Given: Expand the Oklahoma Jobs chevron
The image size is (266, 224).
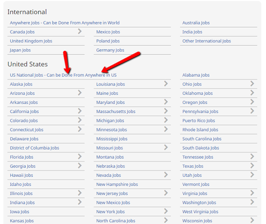Looking at the screenshot, I should (x=252, y=93).
